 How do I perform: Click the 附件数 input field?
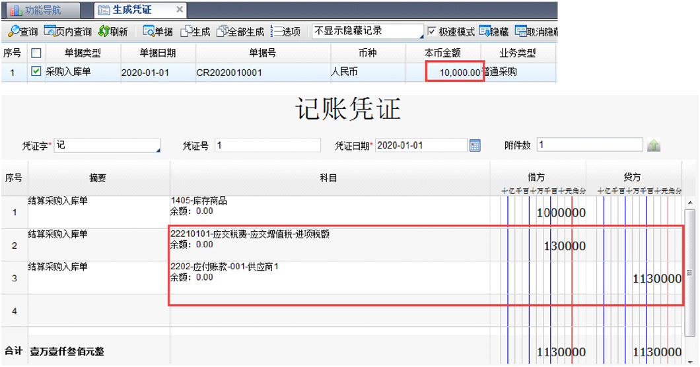[x=590, y=145]
